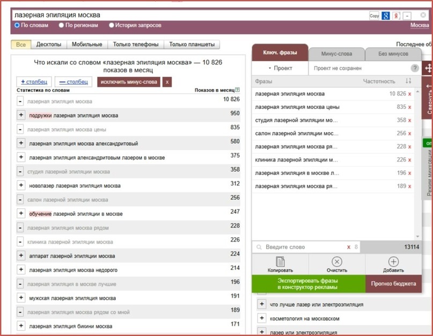Add «мужская лазерная эпиляция москва» with plus
Image resolution: width=433 pixels, height=336 pixels.
click(21, 297)
